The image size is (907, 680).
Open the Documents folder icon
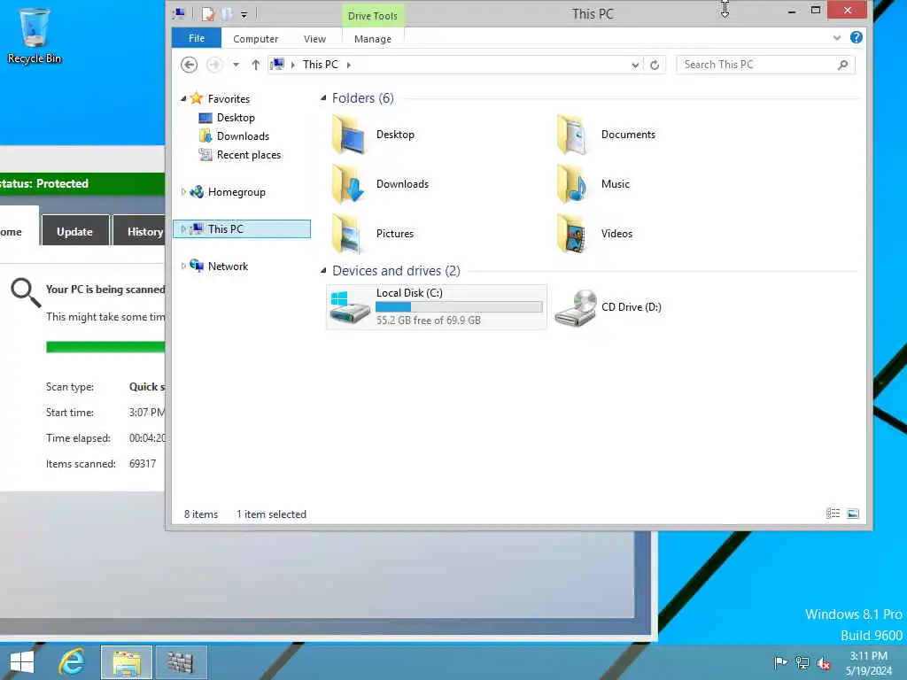572,135
